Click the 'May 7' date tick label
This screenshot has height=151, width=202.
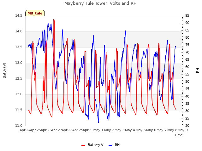click(162, 130)
